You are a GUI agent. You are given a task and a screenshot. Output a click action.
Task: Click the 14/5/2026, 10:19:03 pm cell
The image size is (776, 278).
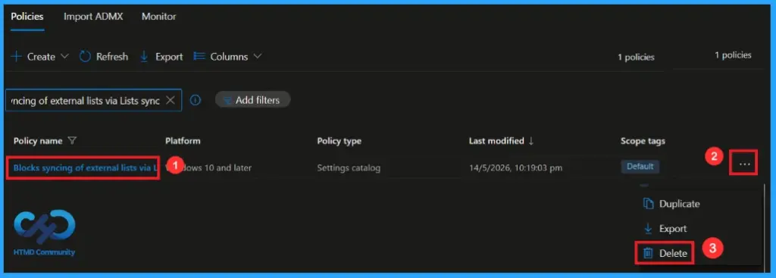tap(515, 167)
